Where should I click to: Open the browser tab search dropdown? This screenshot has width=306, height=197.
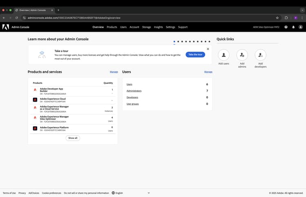tap(302, 10)
